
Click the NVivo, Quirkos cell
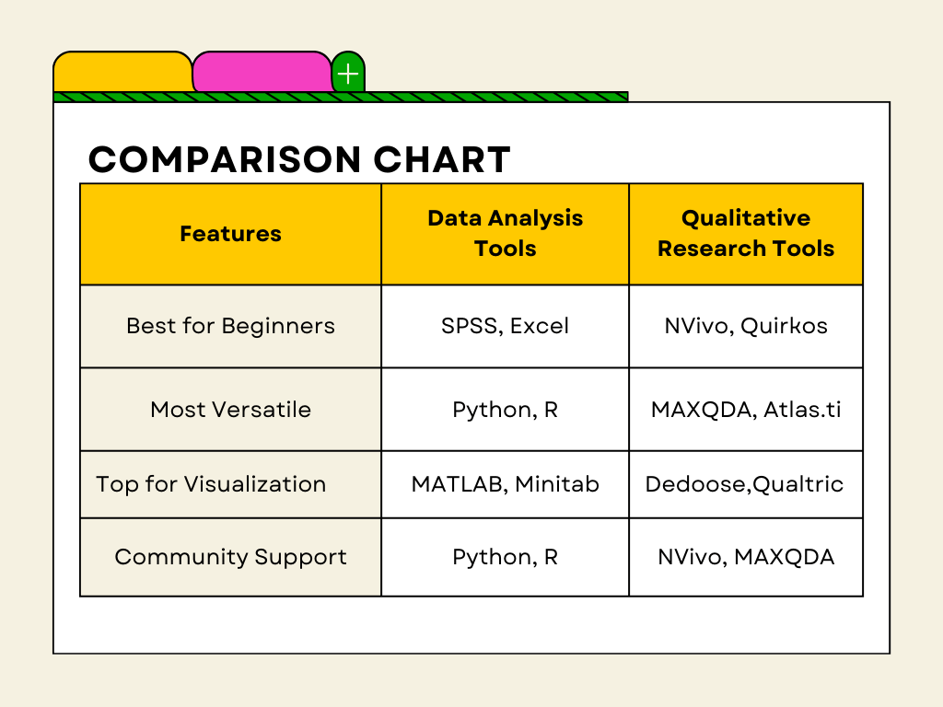[x=746, y=326]
